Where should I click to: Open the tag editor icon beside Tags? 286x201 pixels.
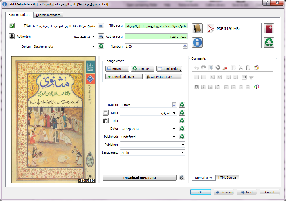pyautogui.click(x=105, y=113)
